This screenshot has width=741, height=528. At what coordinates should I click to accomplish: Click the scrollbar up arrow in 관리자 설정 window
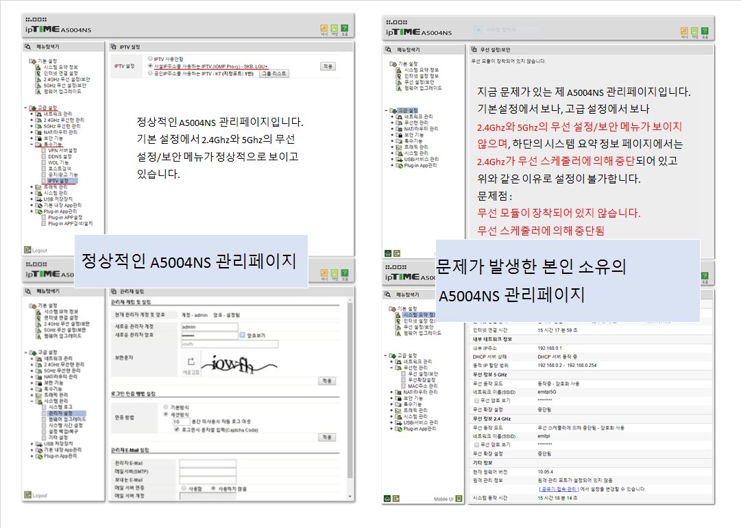click(350, 301)
